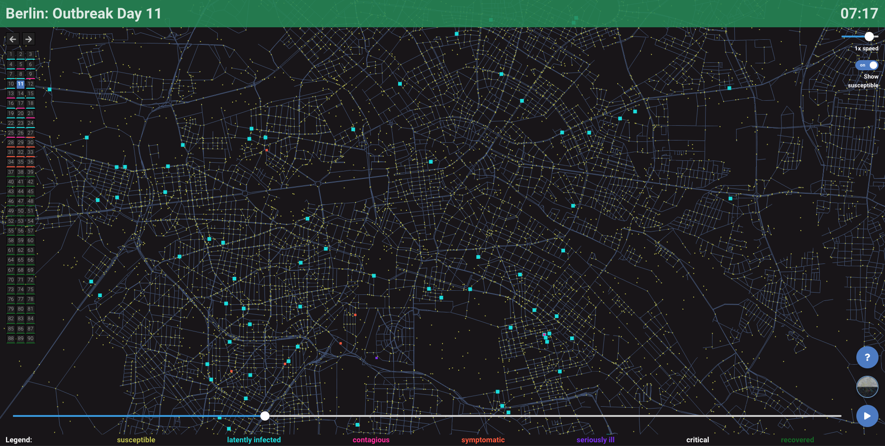Switch the map style thumbnail
This screenshot has width=885, height=446.
click(867, 387)
